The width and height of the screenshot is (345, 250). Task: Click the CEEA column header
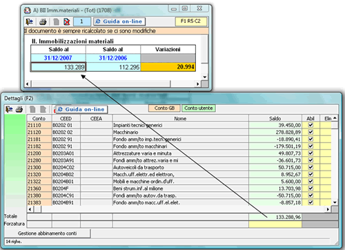click(x=96, y=118)
